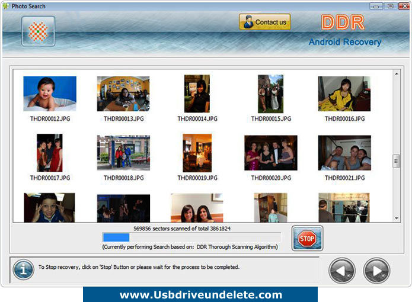Select thumbnail of THDR00013.JPG
Screen dimensions: 412x302
pos(123,94)
